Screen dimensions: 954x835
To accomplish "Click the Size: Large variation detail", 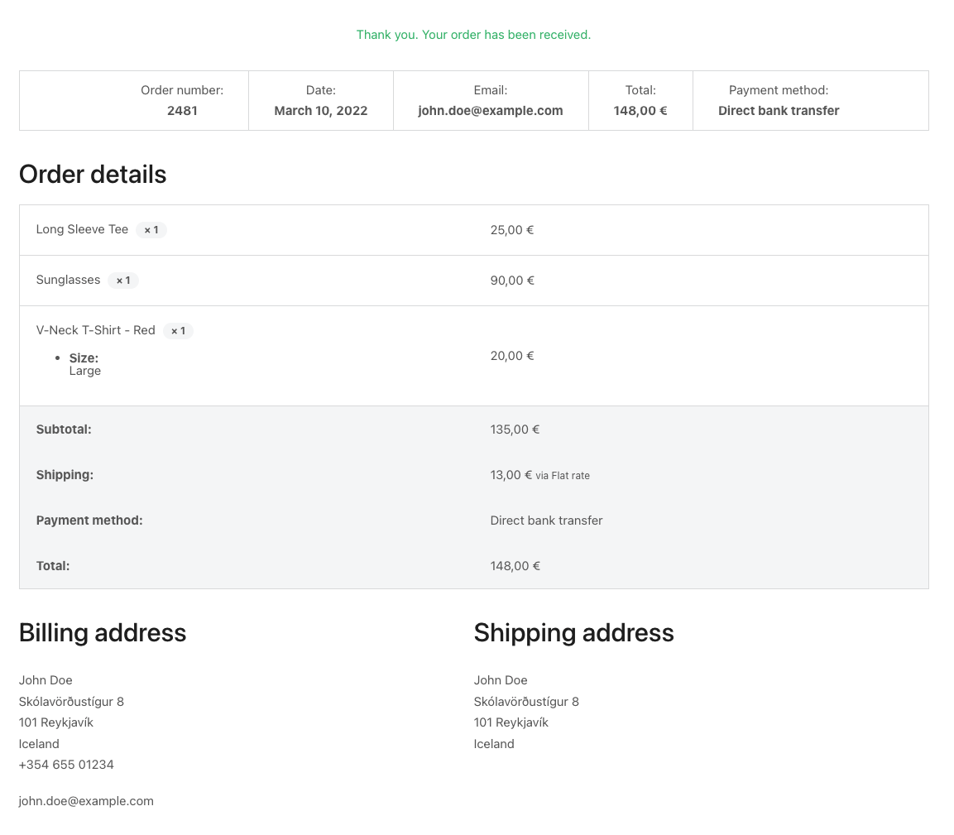I will 84,365.
